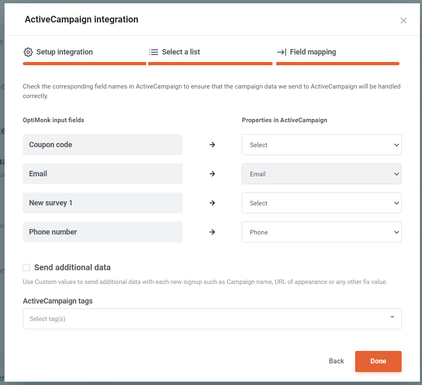Click the arrow icon beside Email
The height and width of the screenshot is (385, 422).
212,174
